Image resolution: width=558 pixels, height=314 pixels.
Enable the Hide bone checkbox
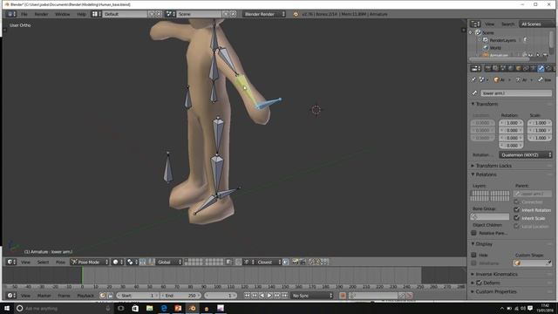pos(473,255)
